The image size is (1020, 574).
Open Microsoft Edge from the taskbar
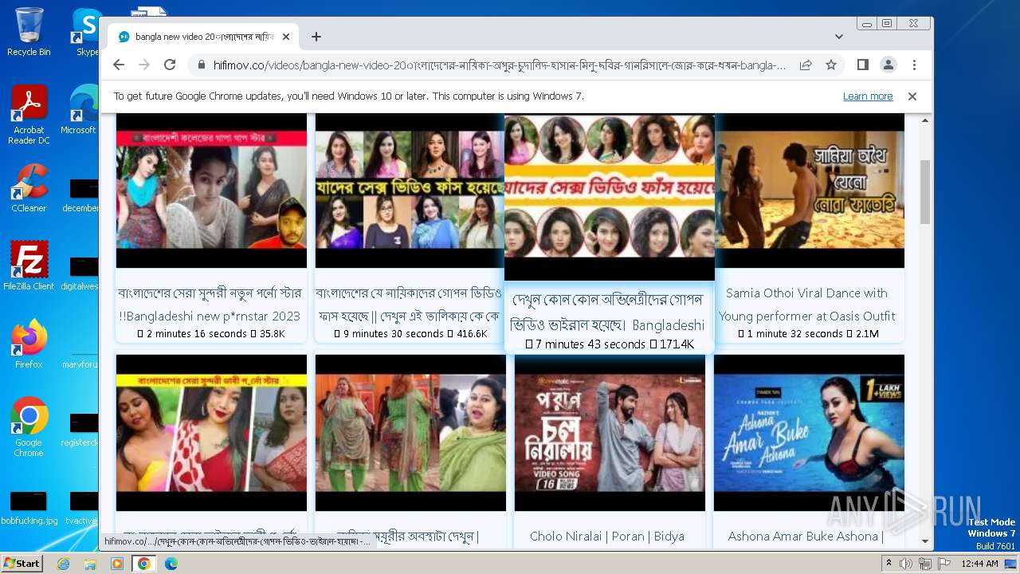(171, 564)
